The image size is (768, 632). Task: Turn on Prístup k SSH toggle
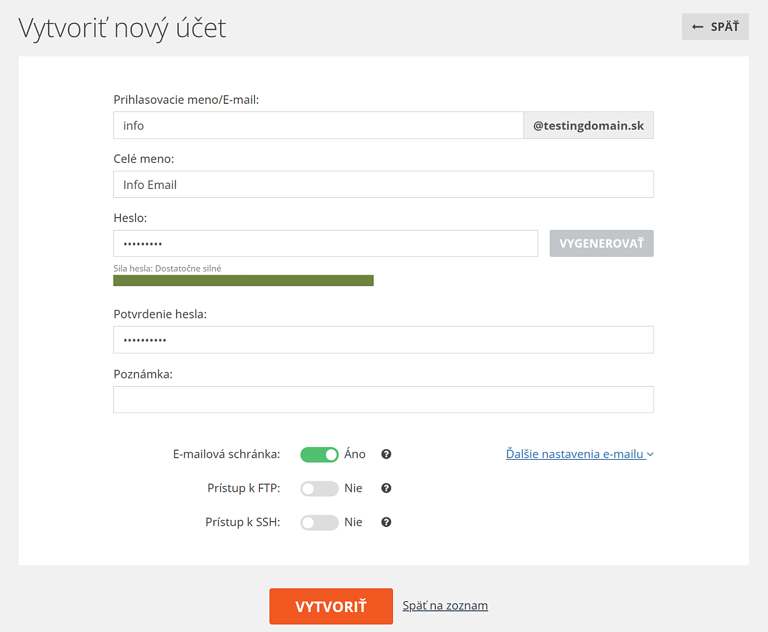click(x=319, y=522)
